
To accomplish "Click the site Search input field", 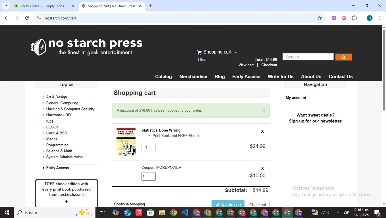I will 308,57.
